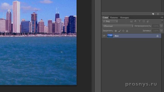This screenshot has height=92, width=164.
Task: Click the Закрепить label
Action: [108, 31]
